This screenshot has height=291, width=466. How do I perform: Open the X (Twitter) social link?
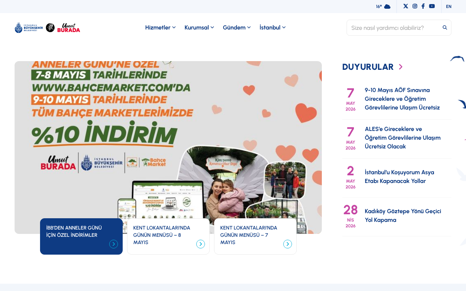click(x=406, y=6)
